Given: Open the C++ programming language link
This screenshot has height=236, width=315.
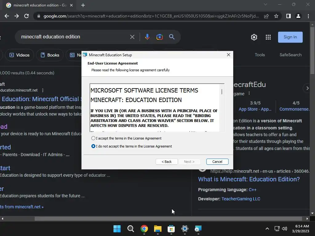Looking at the screenshot, I should click(x=253, y=190).
